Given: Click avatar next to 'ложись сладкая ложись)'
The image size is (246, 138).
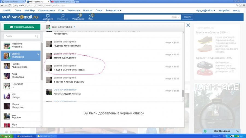Looking at the screenshot, I should (x=49, y=92).
